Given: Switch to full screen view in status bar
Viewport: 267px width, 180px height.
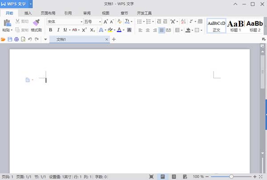Looking at the screenshot, I should click(x=152, y=176).
